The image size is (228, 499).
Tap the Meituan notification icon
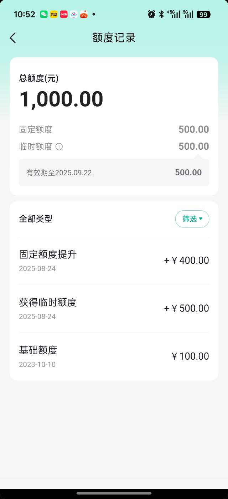coord(54,14)
